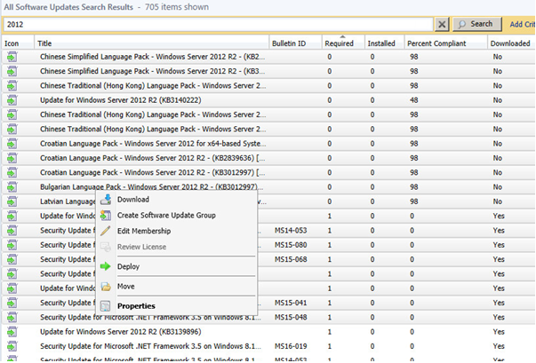
Task: Select Bulgarian Language Pack KB3012997 row
Action: [151, 186]
